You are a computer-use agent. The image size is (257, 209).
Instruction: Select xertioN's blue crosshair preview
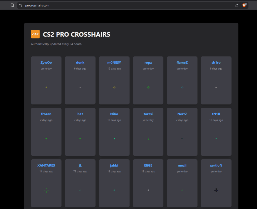(x=216, y=190)
